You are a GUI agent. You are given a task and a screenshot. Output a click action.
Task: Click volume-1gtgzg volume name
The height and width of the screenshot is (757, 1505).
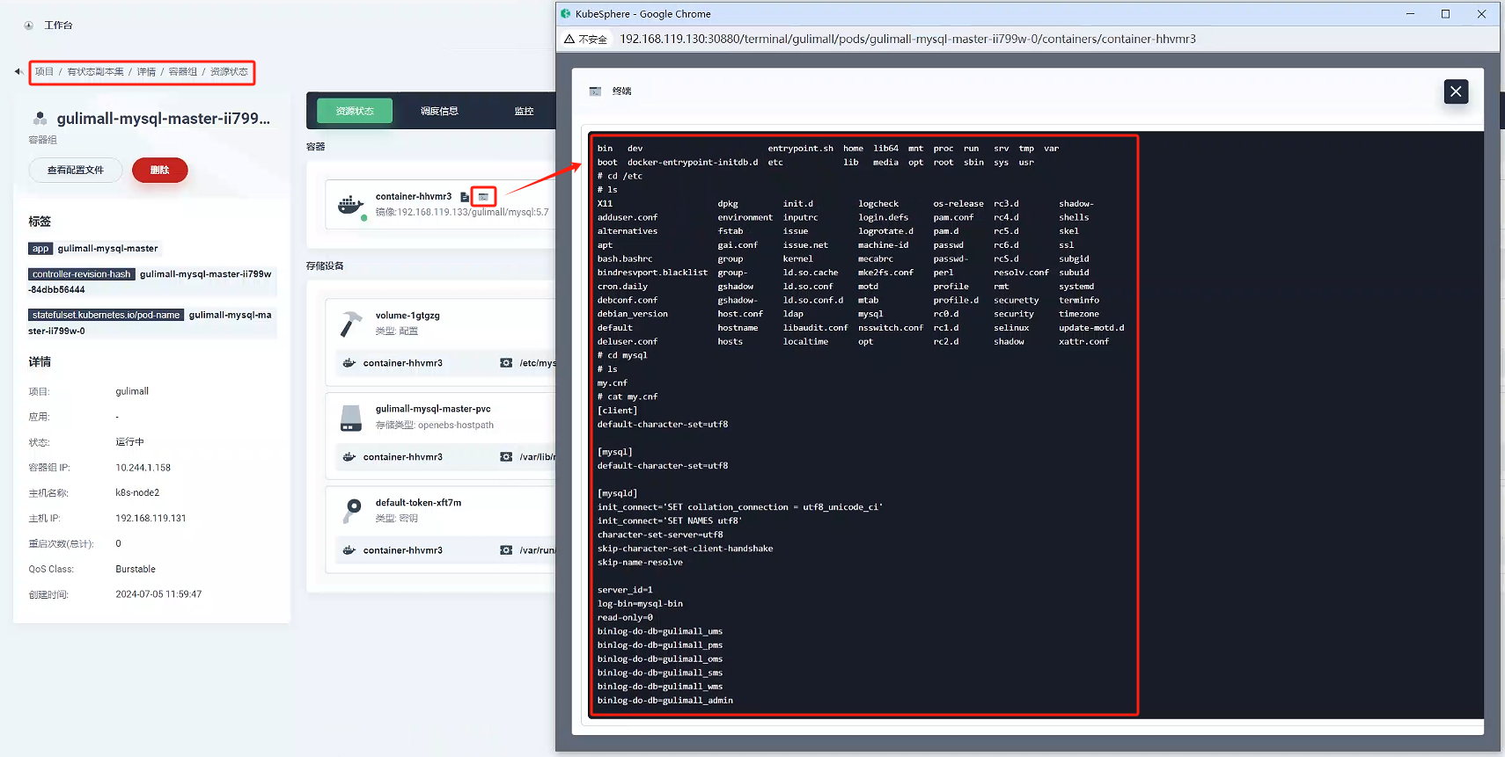tap(407, 316)
